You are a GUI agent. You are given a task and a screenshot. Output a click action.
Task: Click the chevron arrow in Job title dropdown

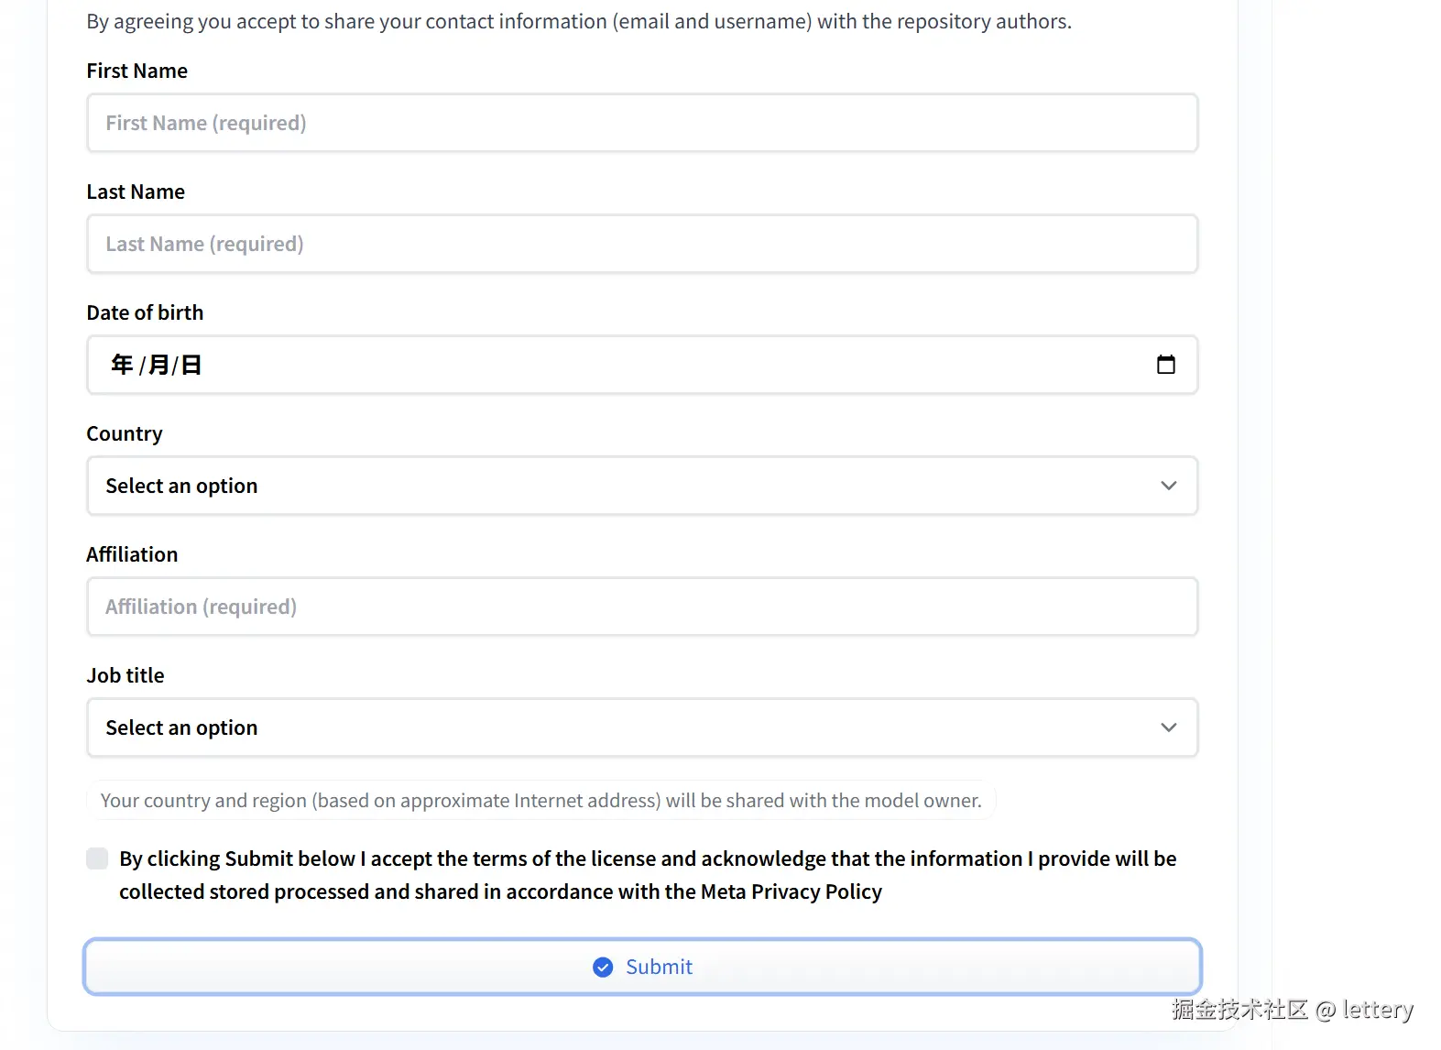[x=1168, y=727]
